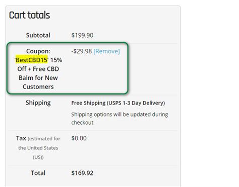Select the $199.90 subtotal amount
Image resolution: width=239 pixels, height=187 pixels.
(82, 35)
